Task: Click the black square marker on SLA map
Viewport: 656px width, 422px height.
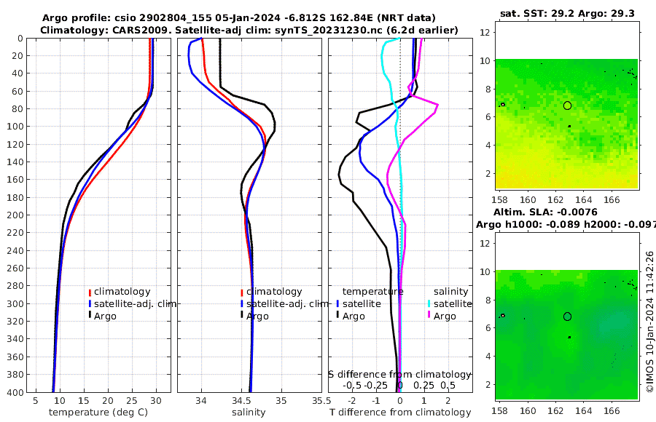Action: pyautogui.click(x=569, y=337)
